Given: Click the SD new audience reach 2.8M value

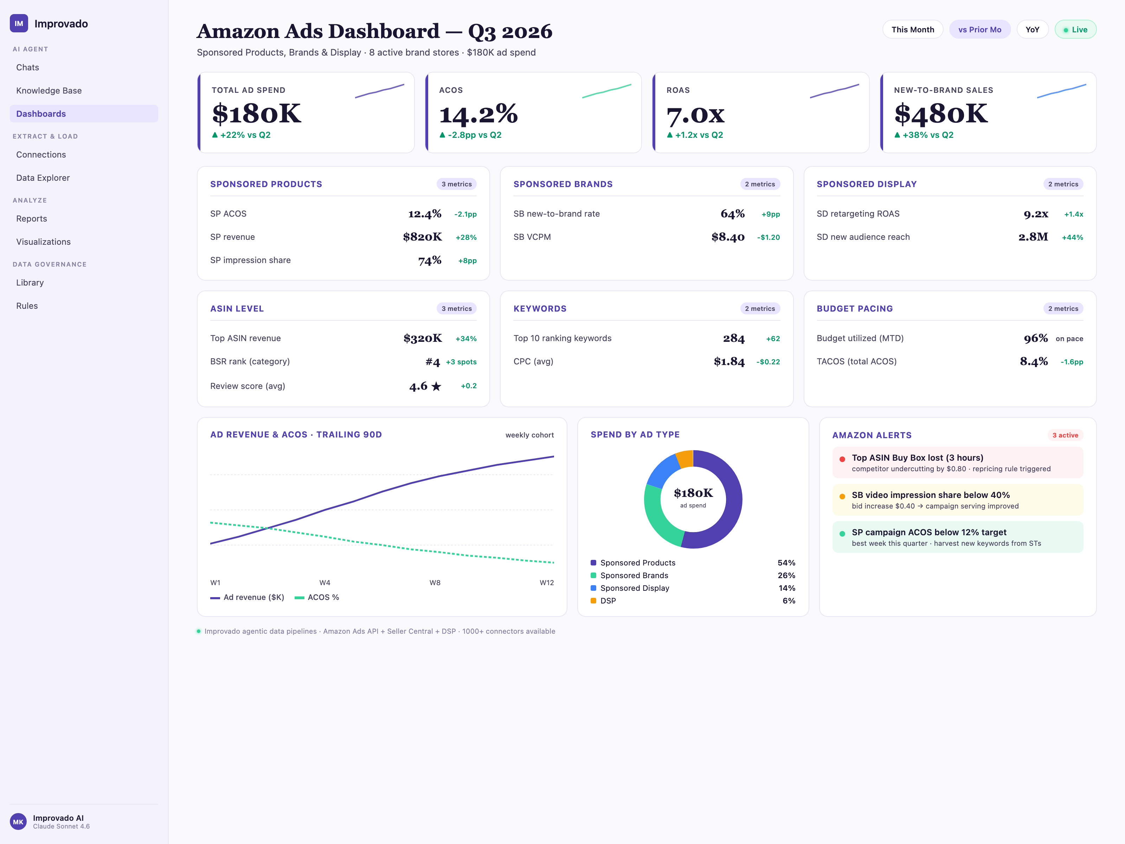Looking at the screenshot, I should coord(1033,237).
